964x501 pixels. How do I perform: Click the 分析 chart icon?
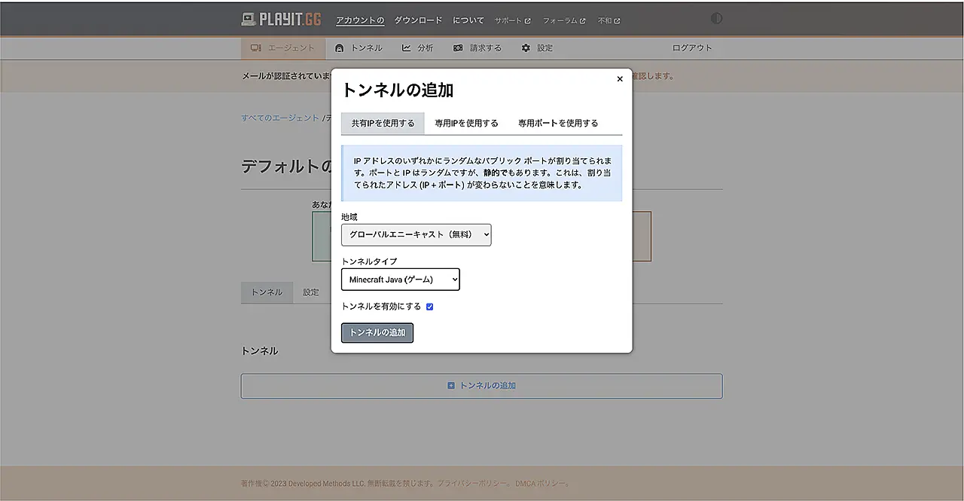pyautogui.click(x=407, y=48)
